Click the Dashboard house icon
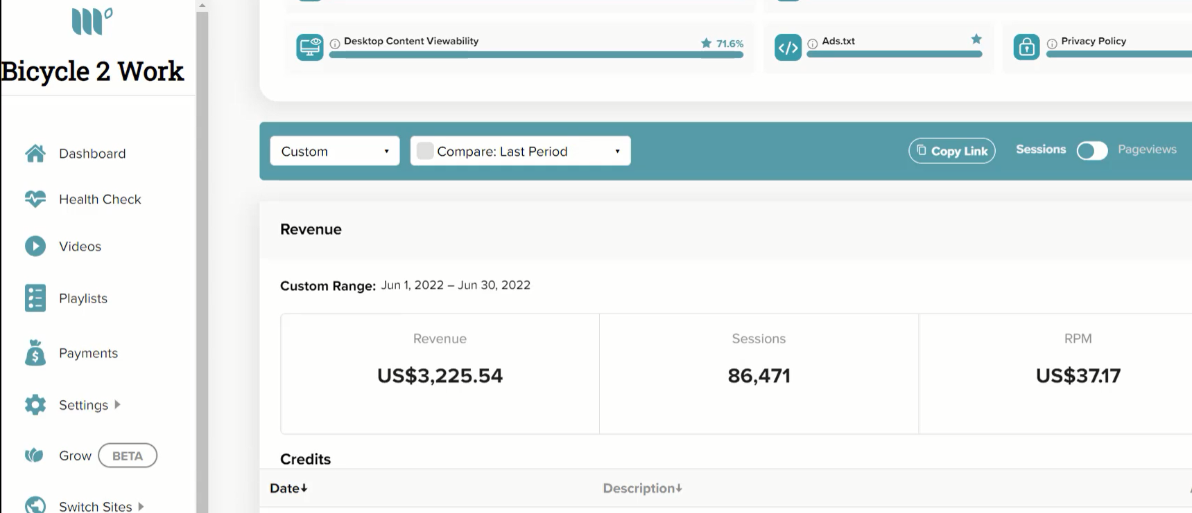The image size is (1192, 513). (x=35, y=153)
